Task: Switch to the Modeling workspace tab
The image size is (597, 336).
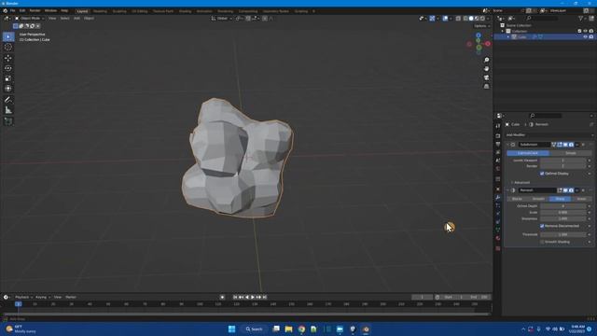Action: click(x=100, y=11)
